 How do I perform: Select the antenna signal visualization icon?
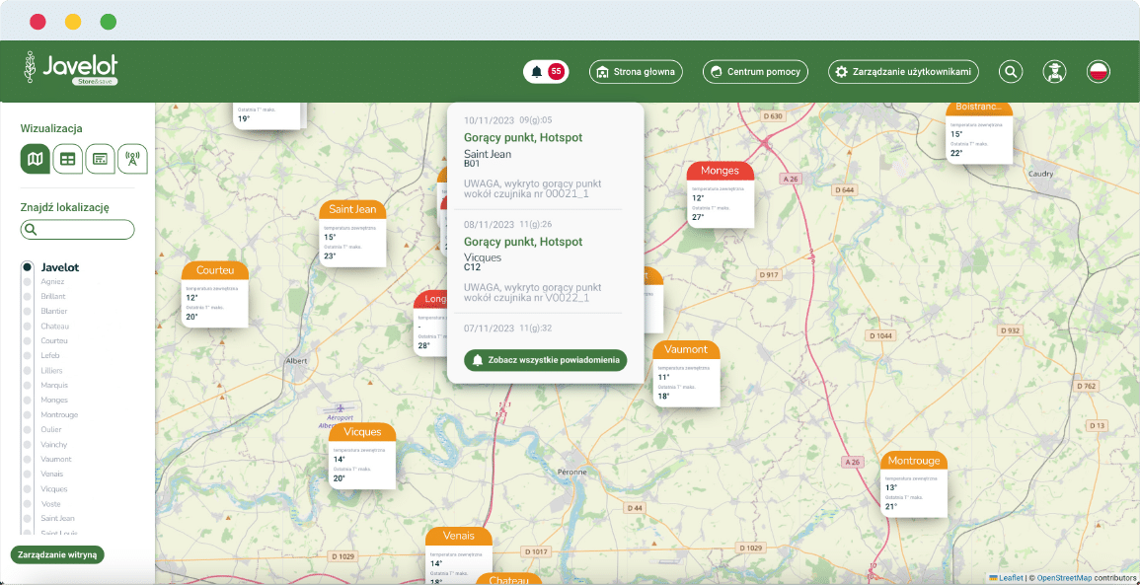coord(132,158)
